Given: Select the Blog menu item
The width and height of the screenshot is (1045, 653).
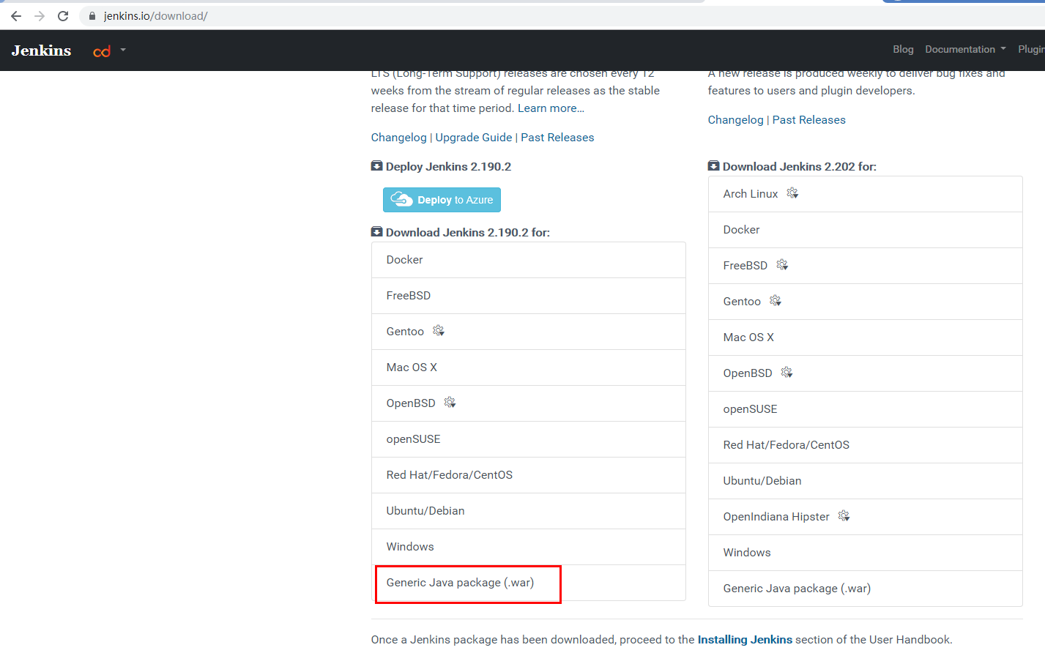Looking at the screenshot, I should (902, 49).
